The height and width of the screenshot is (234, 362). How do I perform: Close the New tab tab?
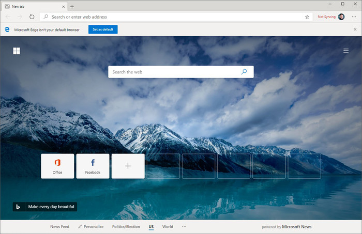[63, 6]
